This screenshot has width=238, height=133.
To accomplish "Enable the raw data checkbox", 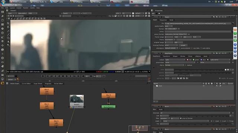I will click(192, 48).
